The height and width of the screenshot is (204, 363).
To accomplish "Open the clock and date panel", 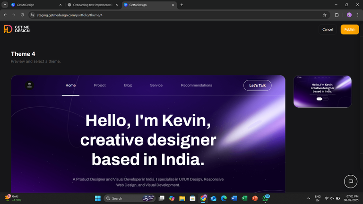I will click(351, 198).
